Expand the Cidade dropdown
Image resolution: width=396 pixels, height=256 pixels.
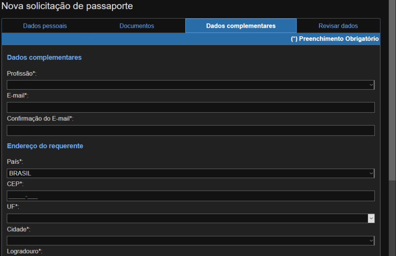tap(190, 241)
